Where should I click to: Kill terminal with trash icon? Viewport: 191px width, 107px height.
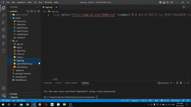pos(181,83)
